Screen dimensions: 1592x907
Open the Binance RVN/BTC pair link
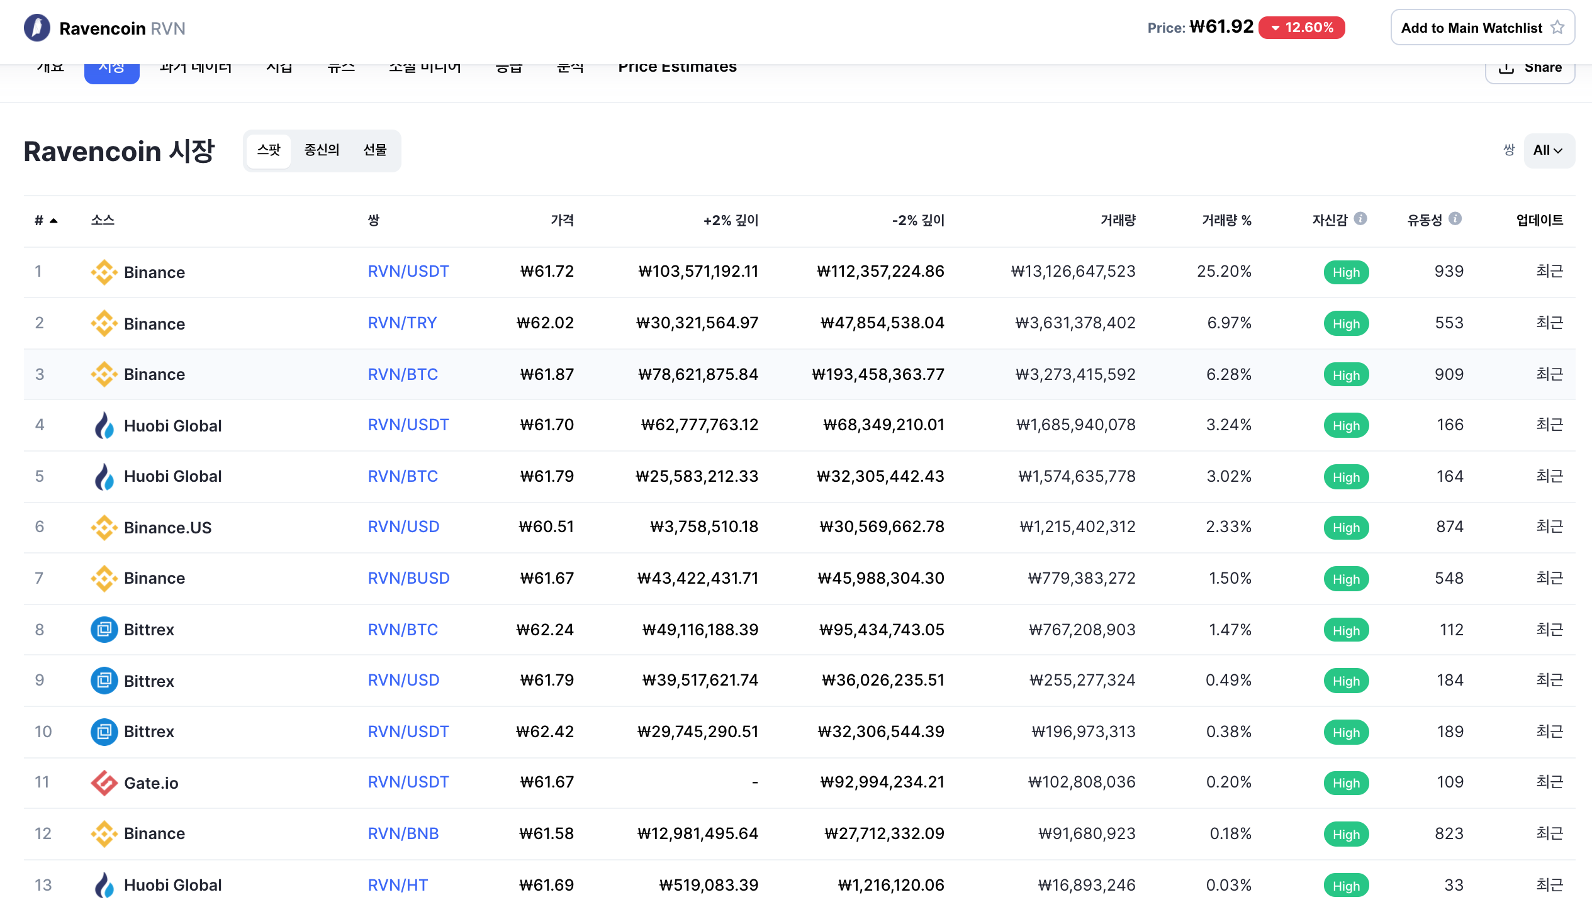point(403,374)
